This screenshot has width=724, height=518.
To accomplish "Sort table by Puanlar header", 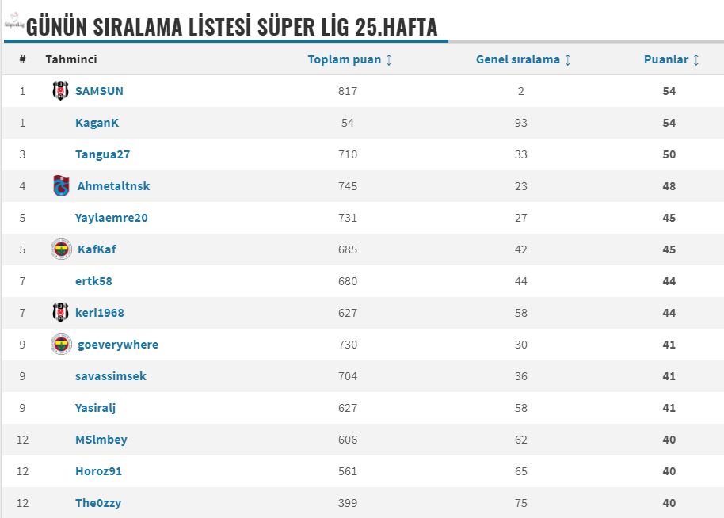I will [666, 59].
